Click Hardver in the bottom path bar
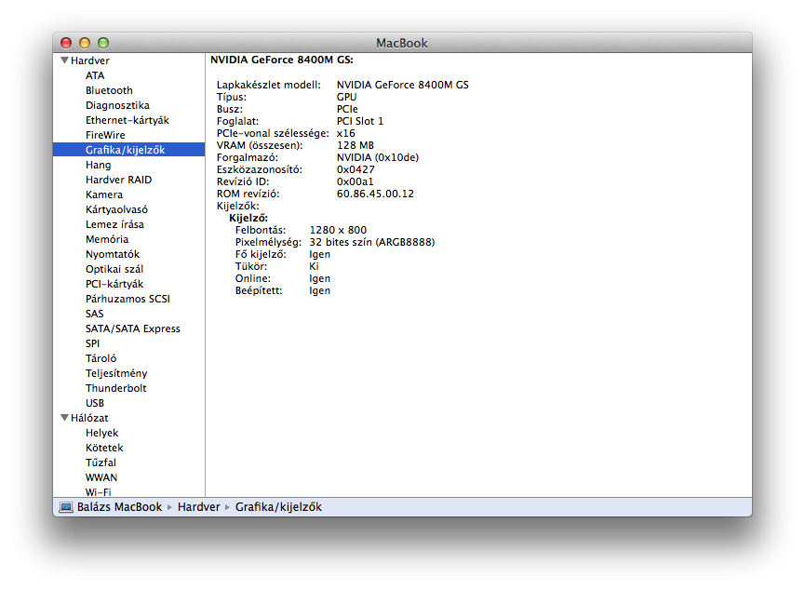 [x=198, y=507]
